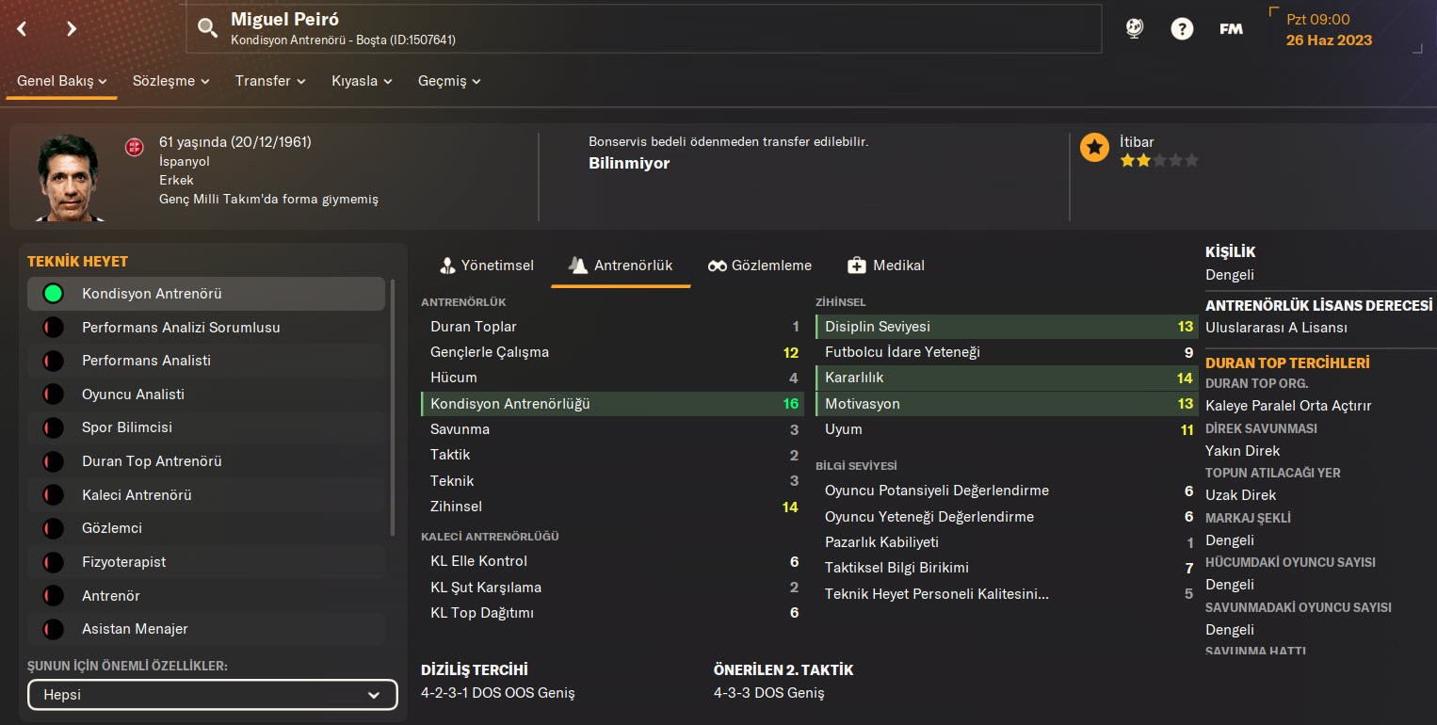Screen dimensions: 1437x725
Task: Select the Kaleci Antrenörü role indicator
Action: point(54,495)
